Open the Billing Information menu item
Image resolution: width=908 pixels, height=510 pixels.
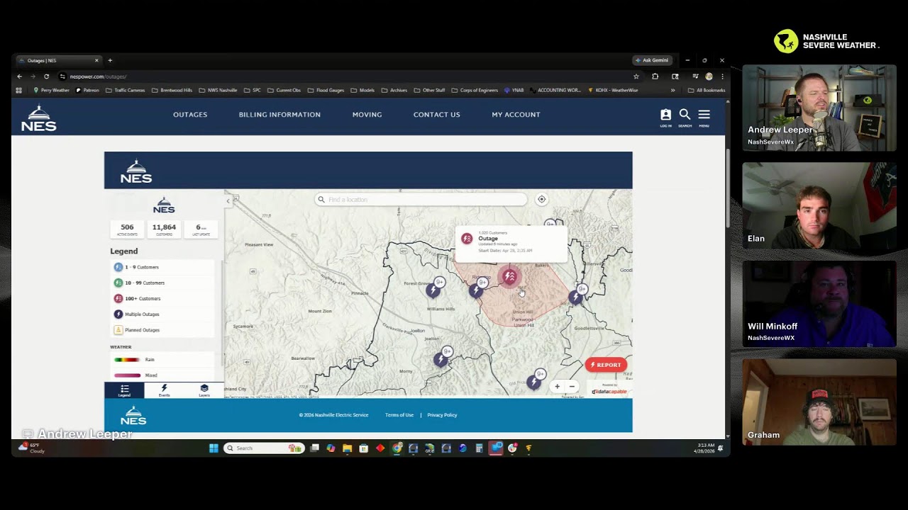point(279,115)
